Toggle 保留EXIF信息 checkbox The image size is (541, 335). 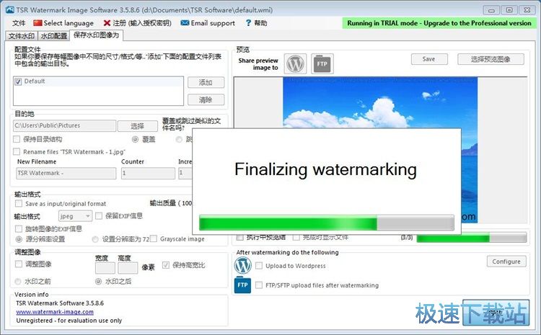99,215
